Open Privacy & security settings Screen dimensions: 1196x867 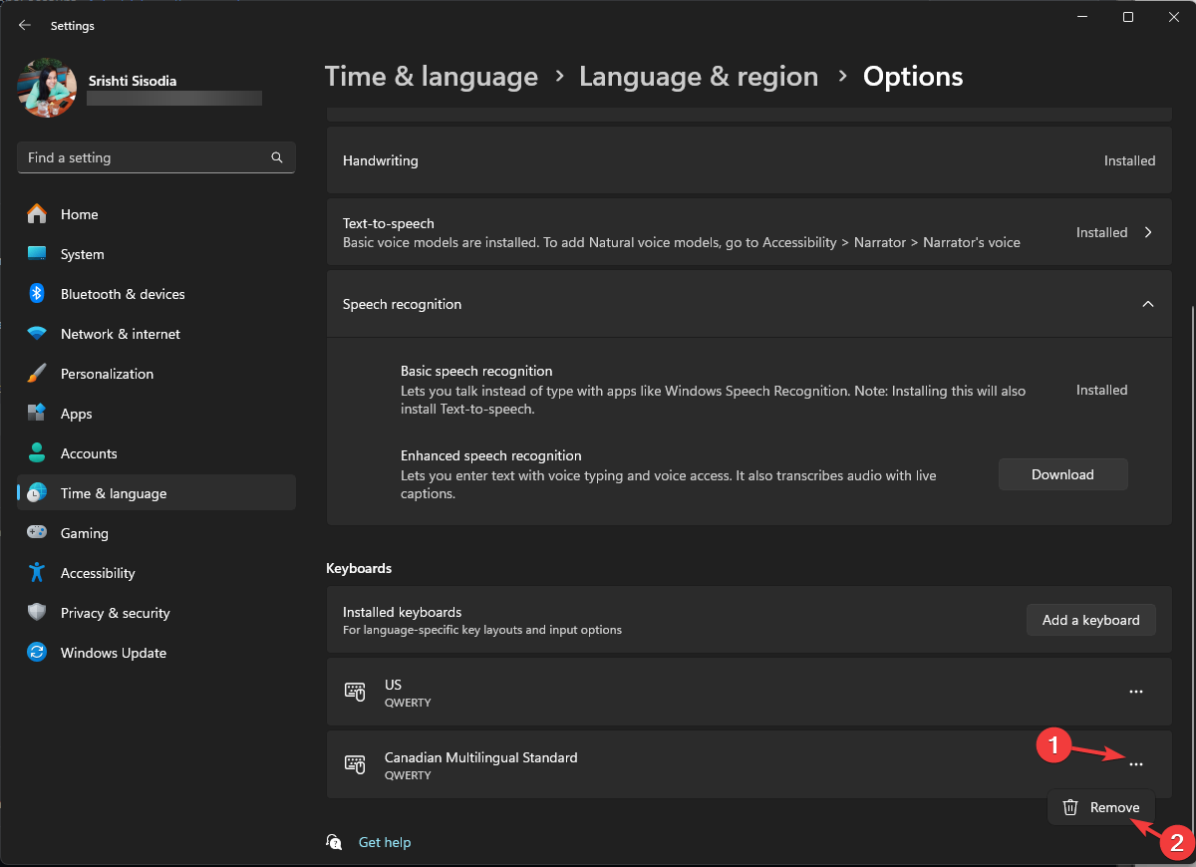[x=115, y=613]
